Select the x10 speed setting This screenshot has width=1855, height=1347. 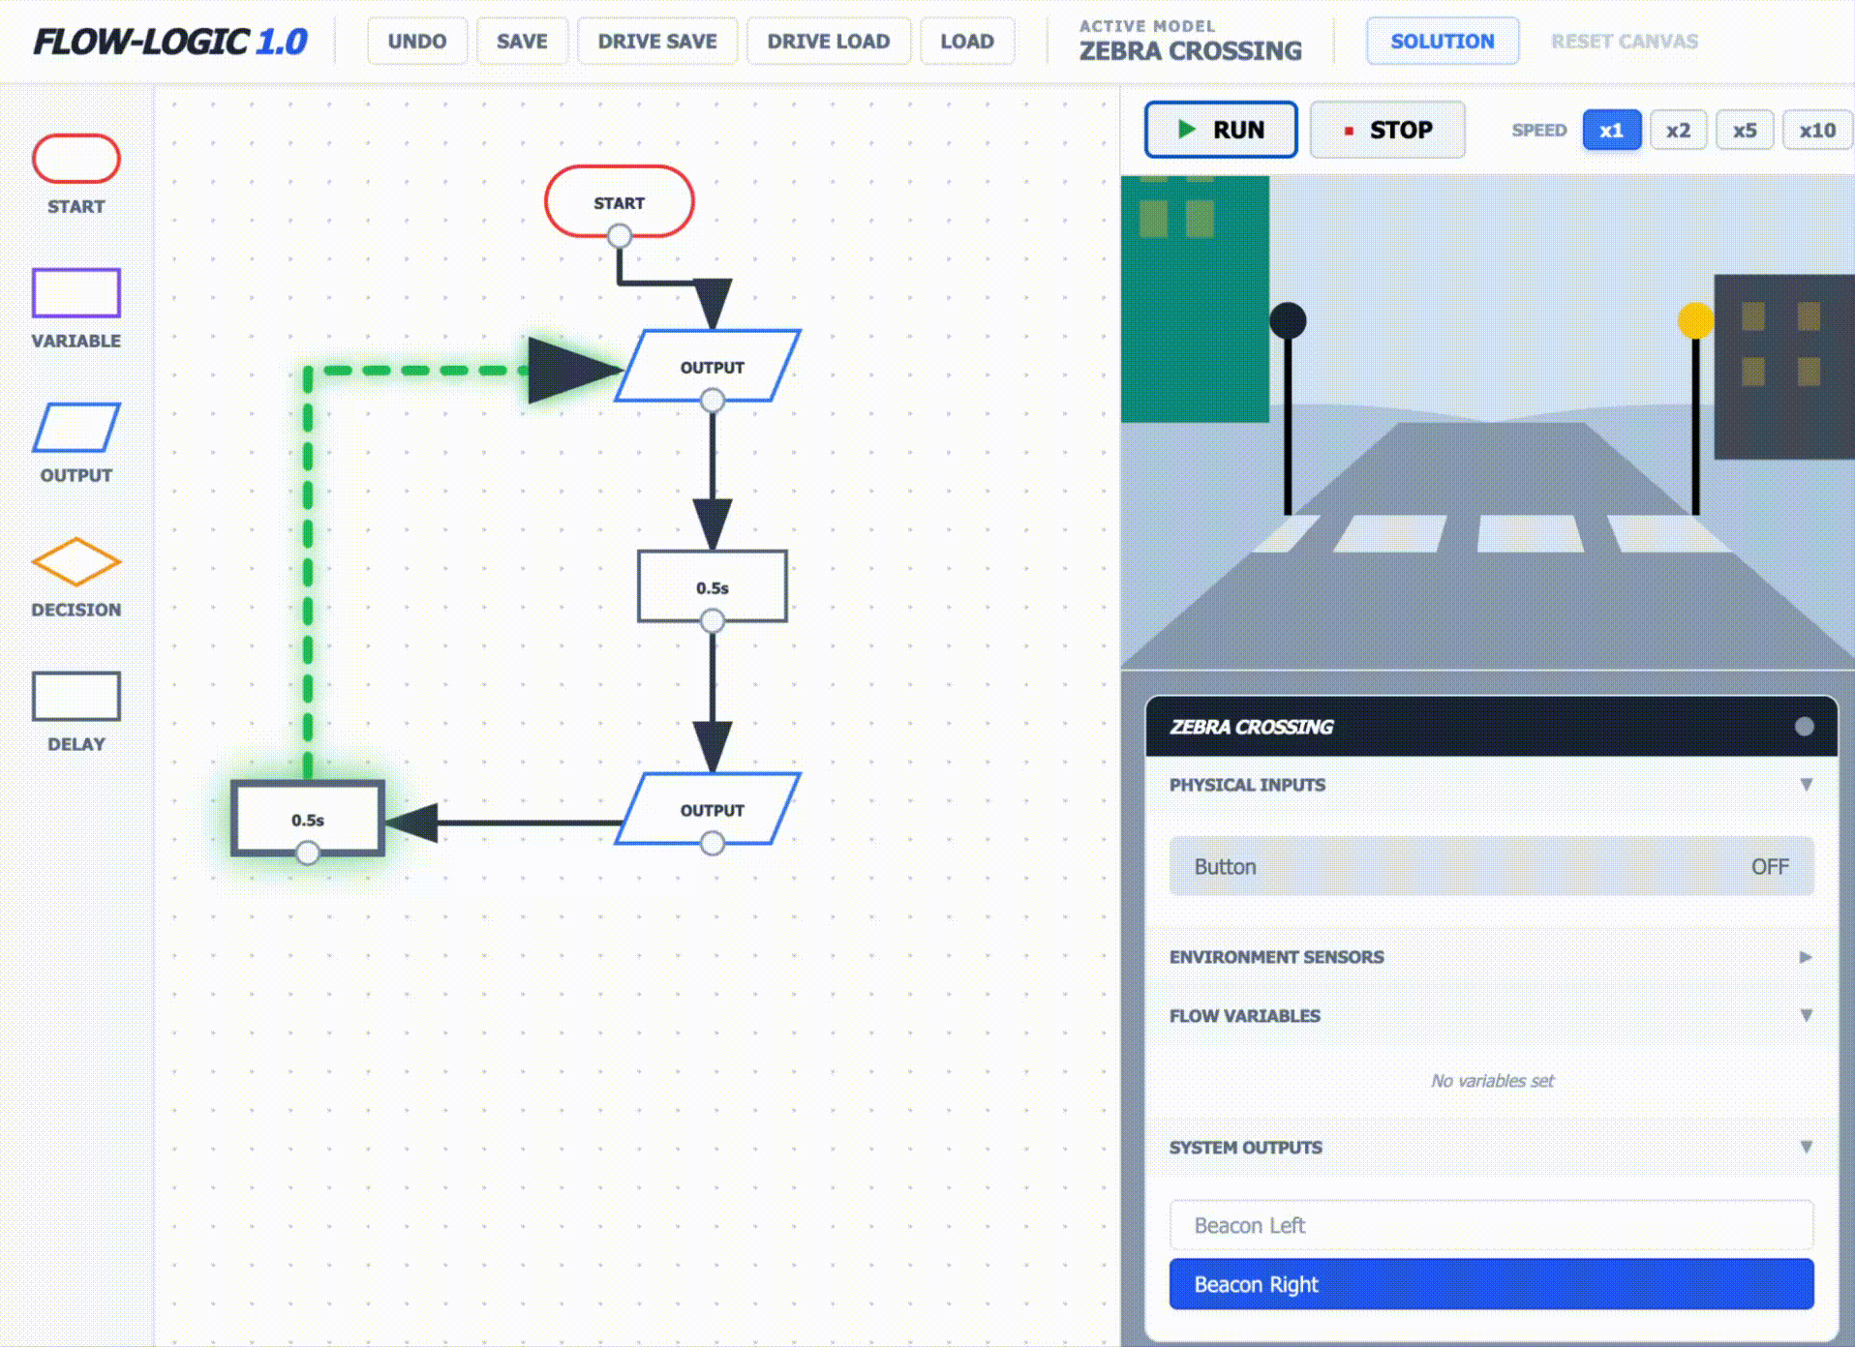point(1817,130)
